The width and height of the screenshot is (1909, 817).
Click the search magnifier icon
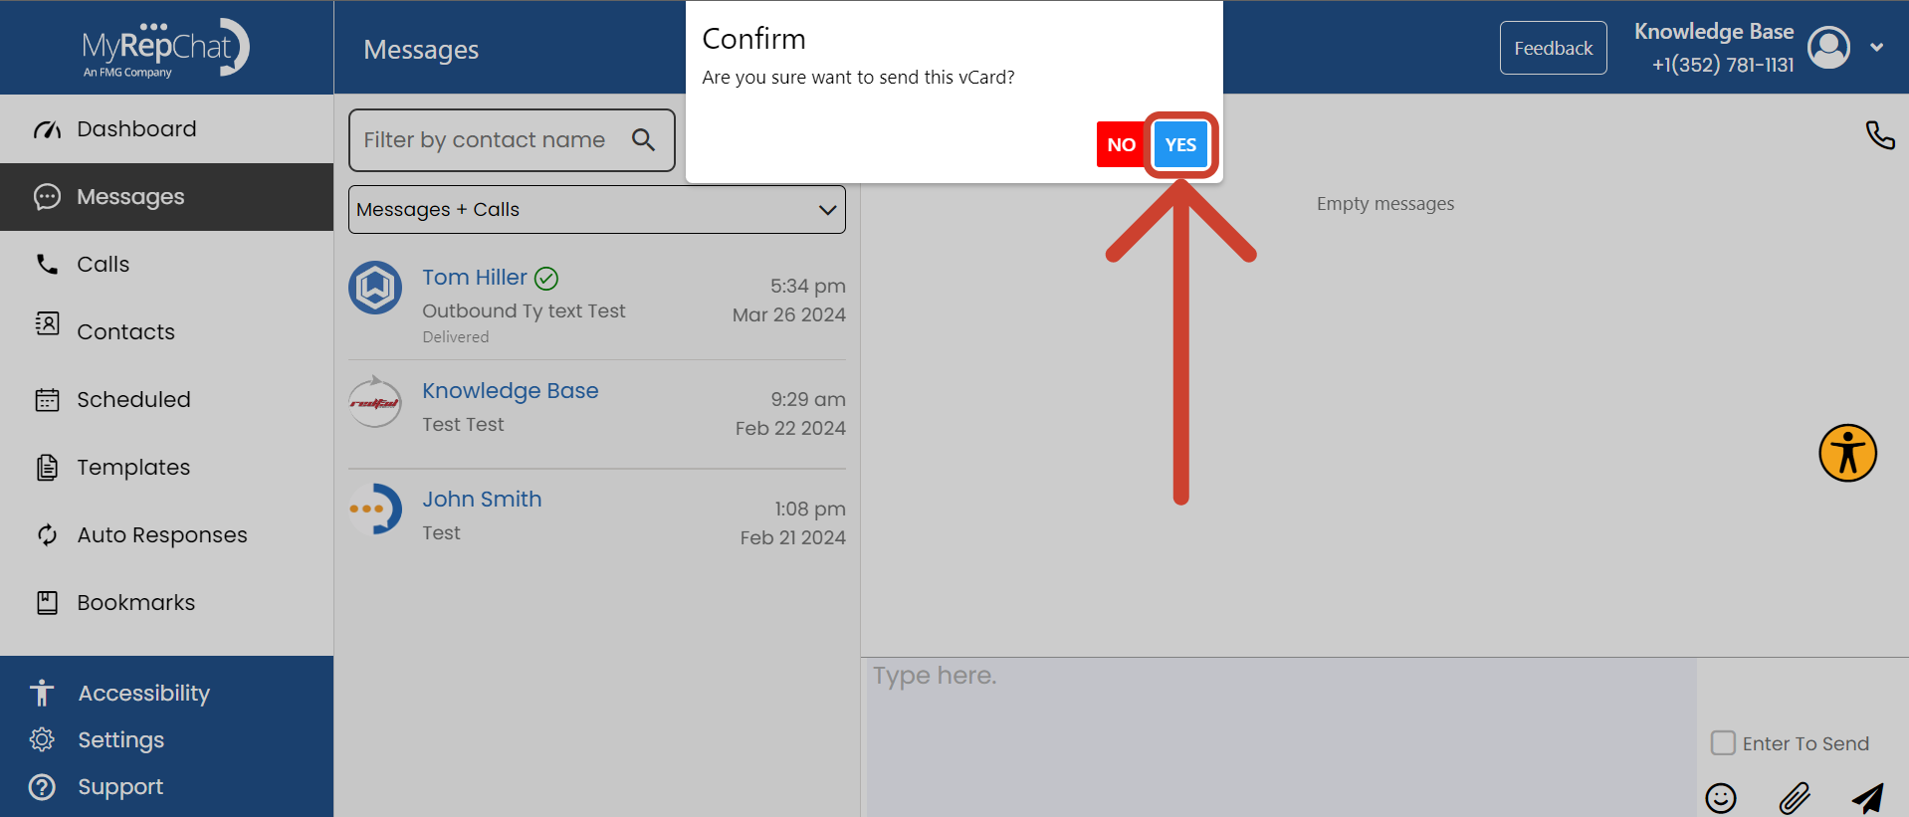pyautogui.click(x=644, y=140)
